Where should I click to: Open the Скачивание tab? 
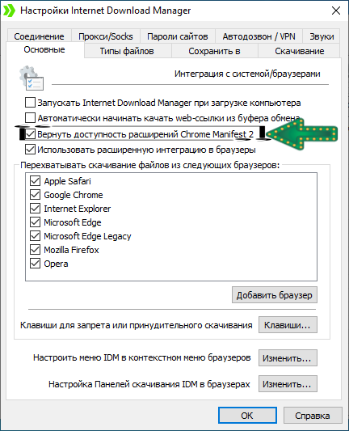[x=299, y=51]
